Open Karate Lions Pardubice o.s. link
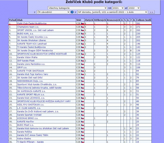Viewport: 164px width, 143px height. click(x=31, y=64)
